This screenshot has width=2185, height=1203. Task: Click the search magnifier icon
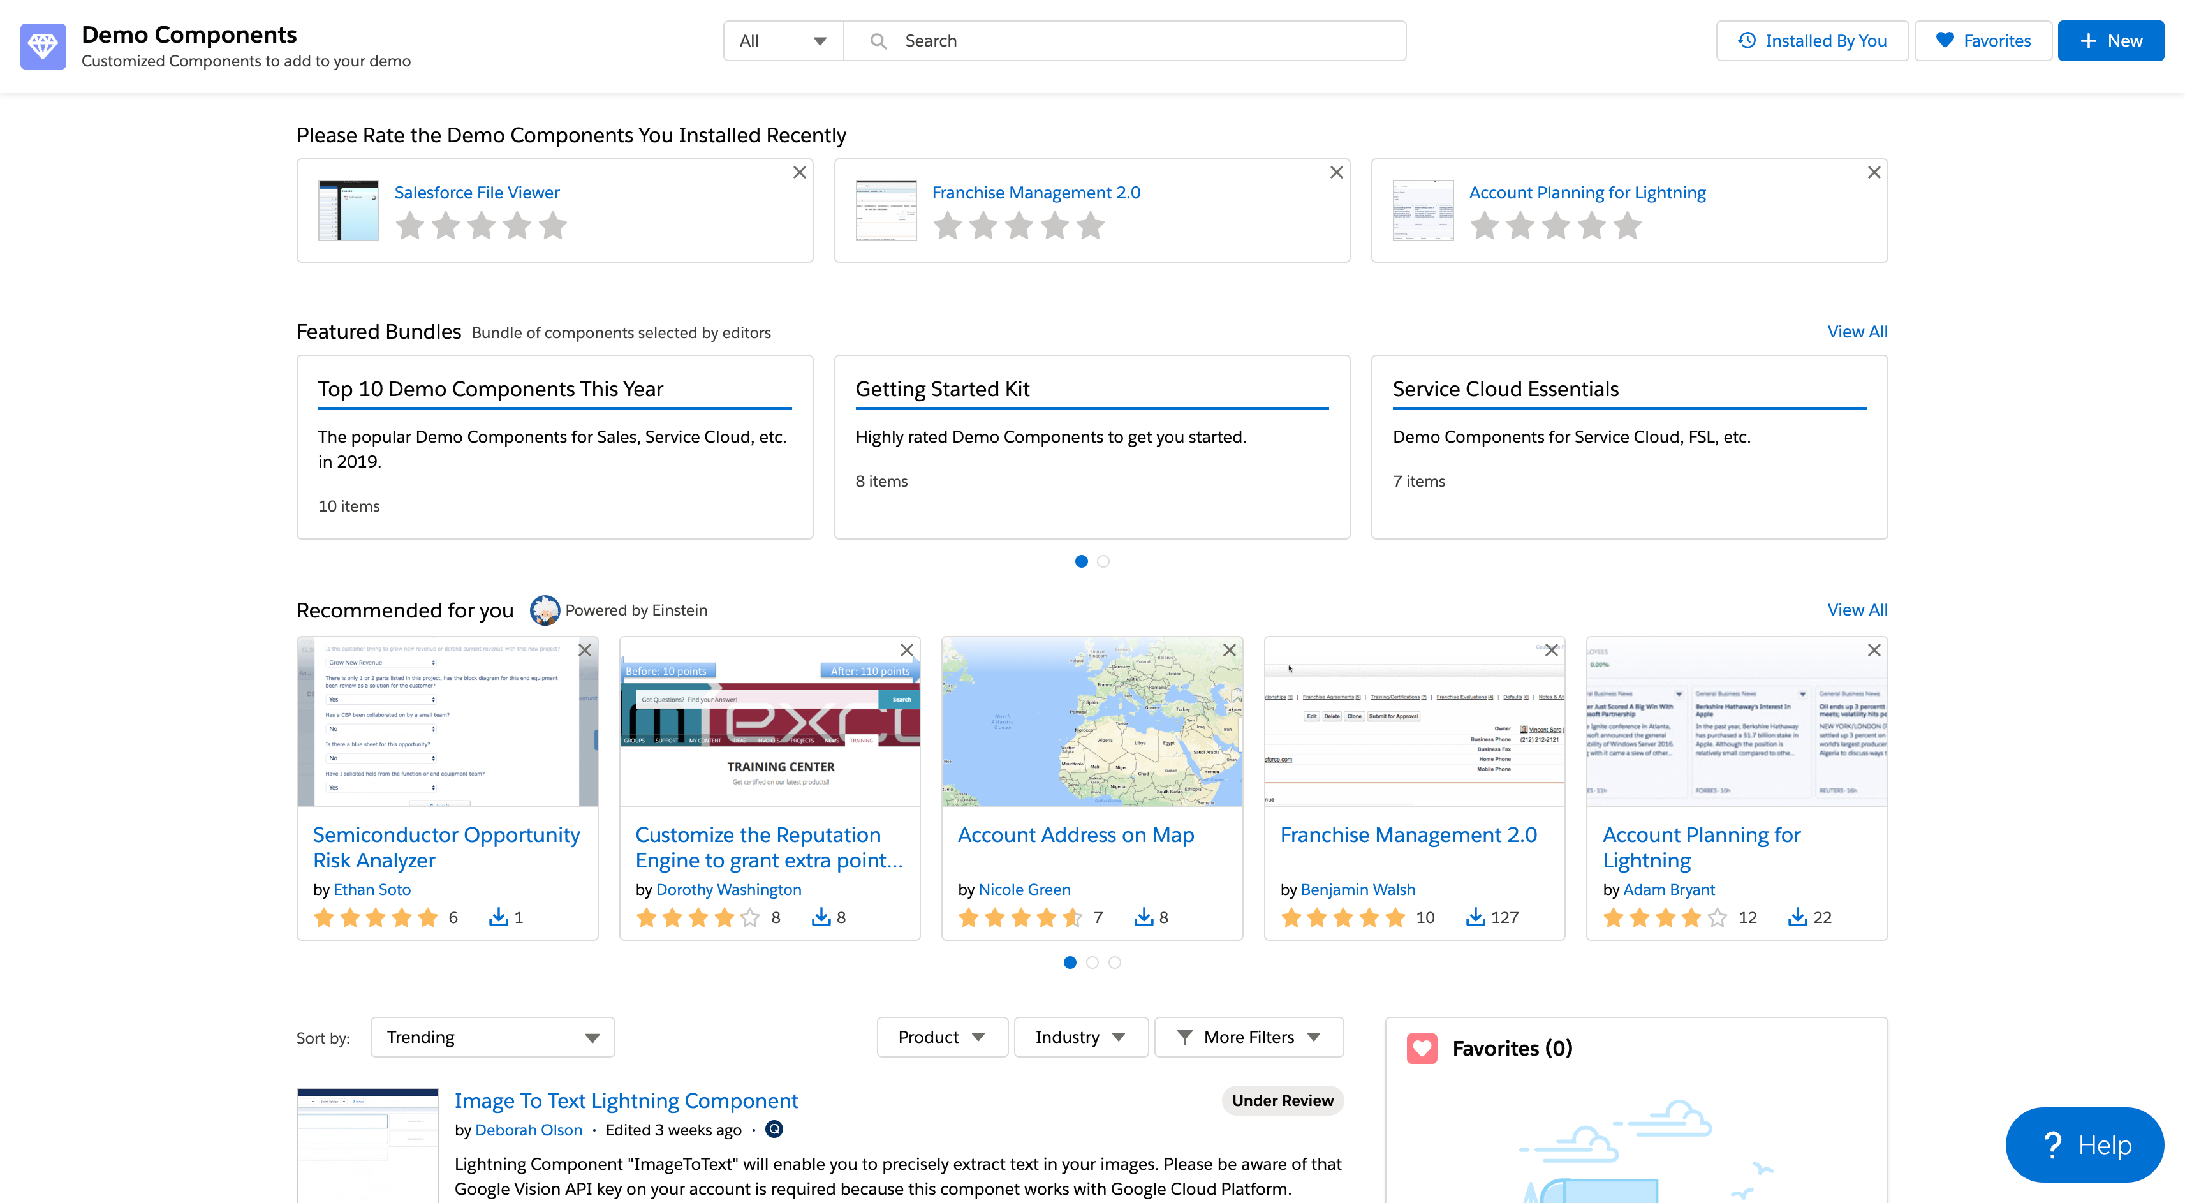point(879,41)
